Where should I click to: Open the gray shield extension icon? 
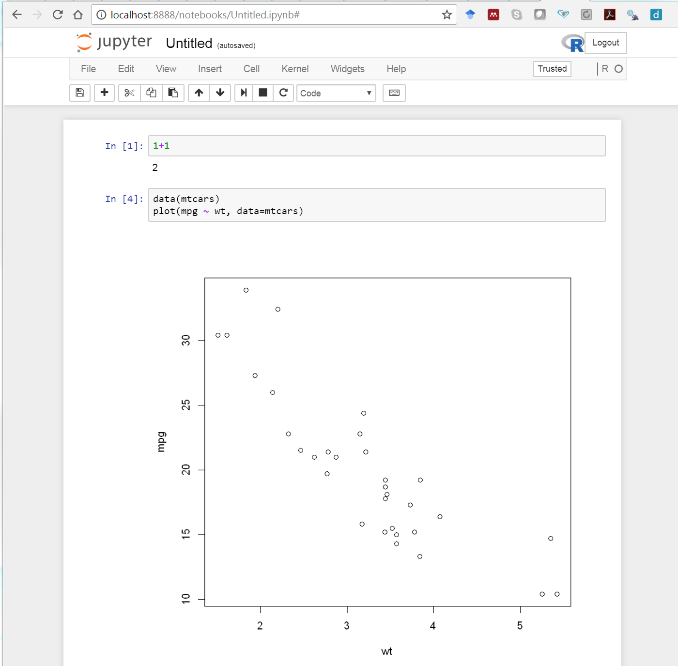[540, 15]
